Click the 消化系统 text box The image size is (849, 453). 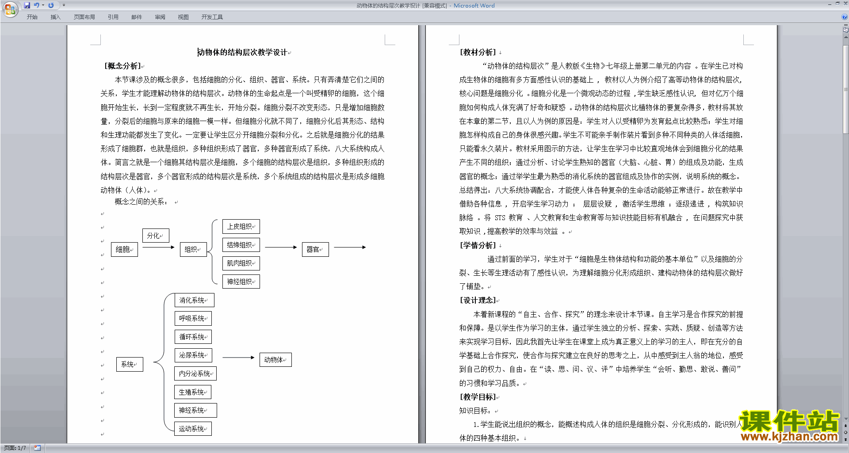tap(194, 300)
